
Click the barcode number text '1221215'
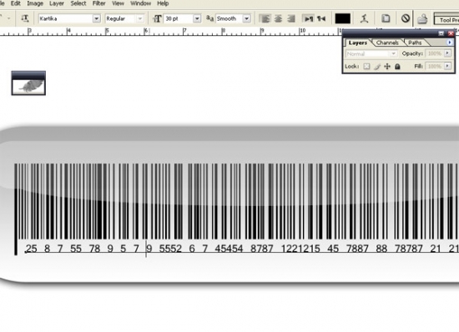pos(300,249)
